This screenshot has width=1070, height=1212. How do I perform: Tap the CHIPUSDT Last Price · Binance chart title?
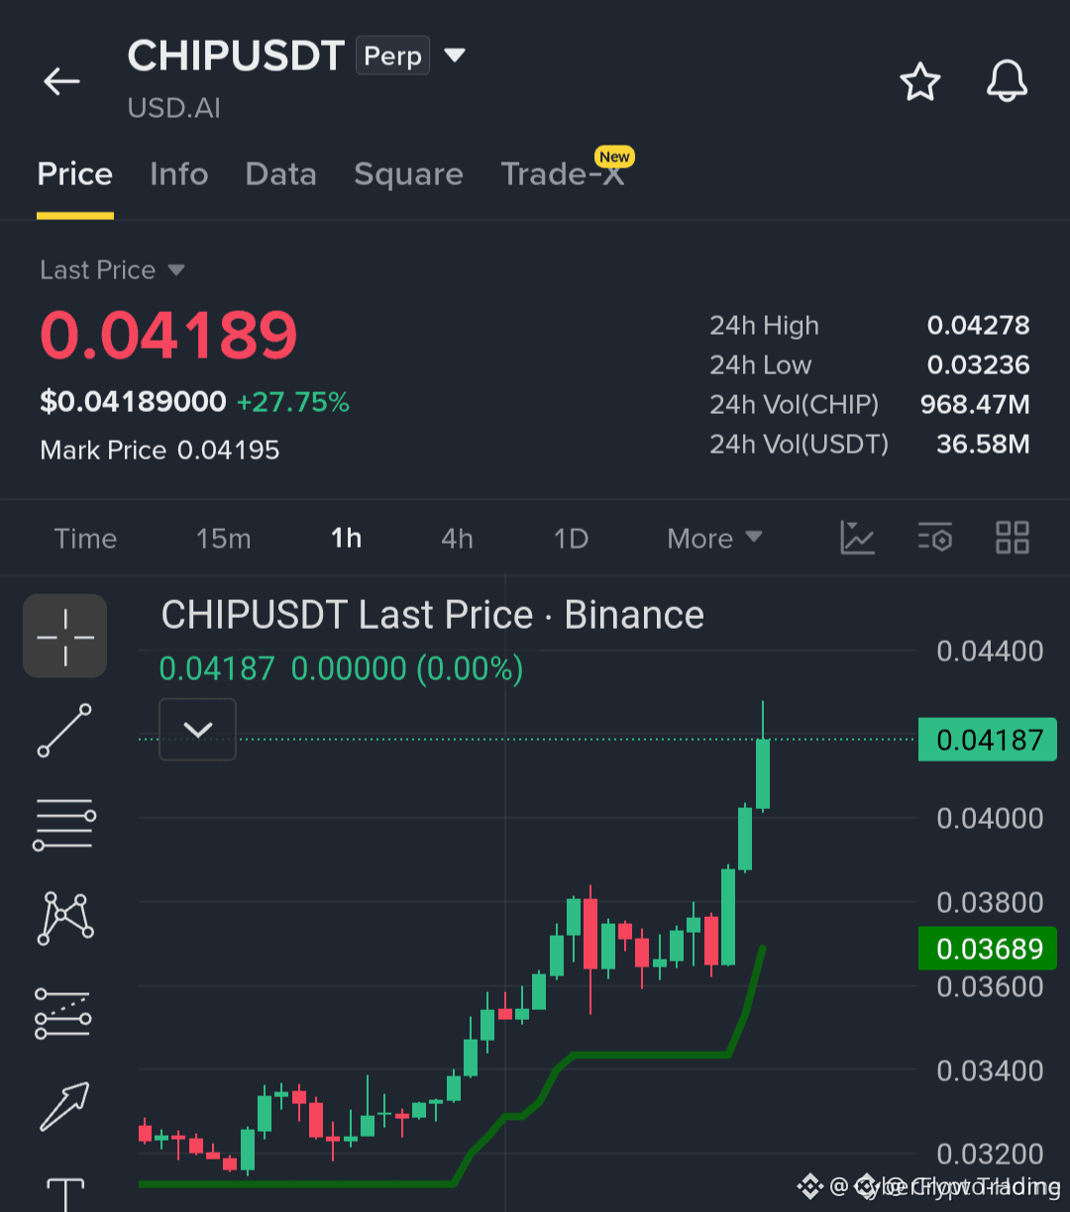tap(433, 616)
